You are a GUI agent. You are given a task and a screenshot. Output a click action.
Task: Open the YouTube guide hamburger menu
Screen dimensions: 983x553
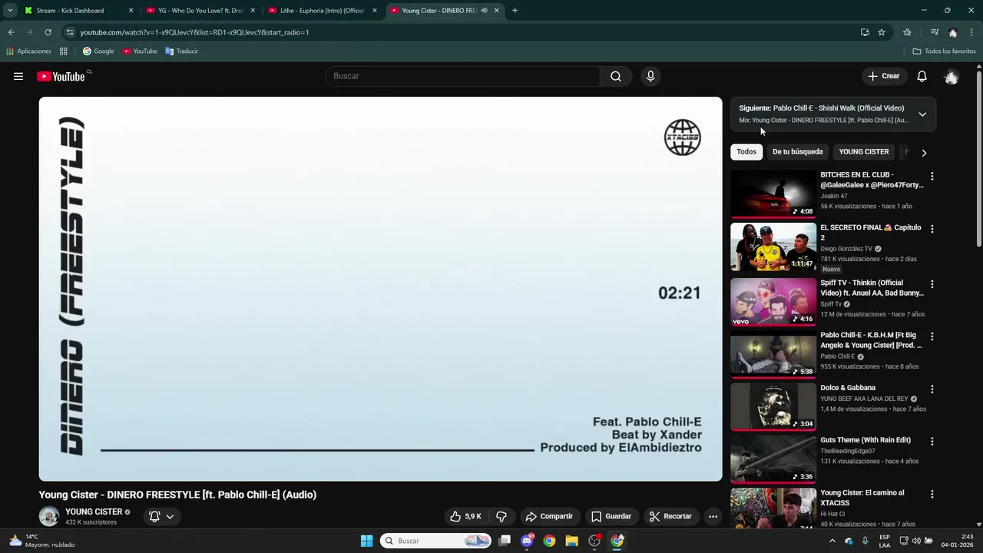point(18,76)
